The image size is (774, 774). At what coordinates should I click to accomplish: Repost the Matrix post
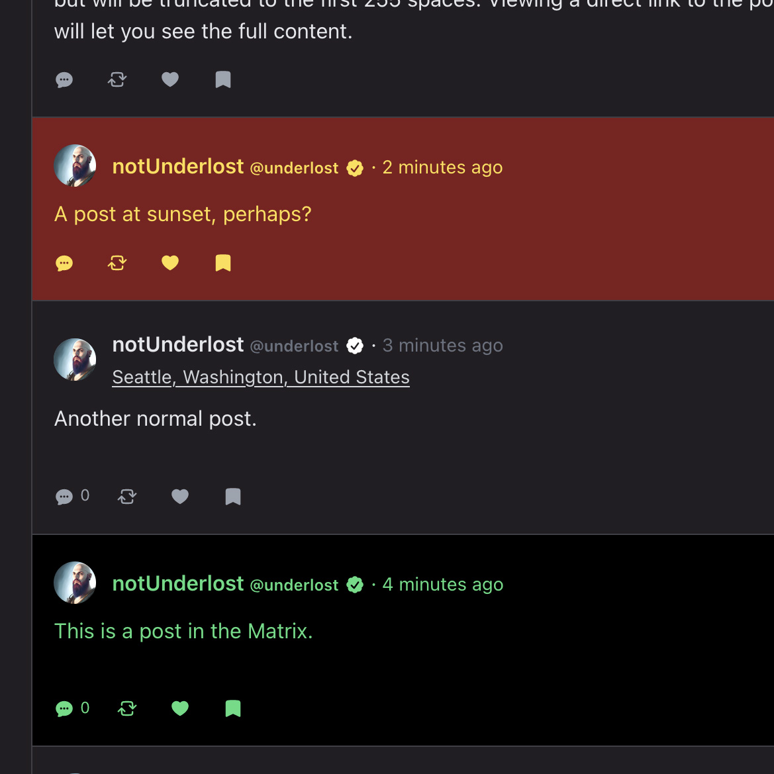(x=127, y=709)
